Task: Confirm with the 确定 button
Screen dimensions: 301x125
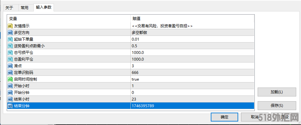Action: [224, 117]
